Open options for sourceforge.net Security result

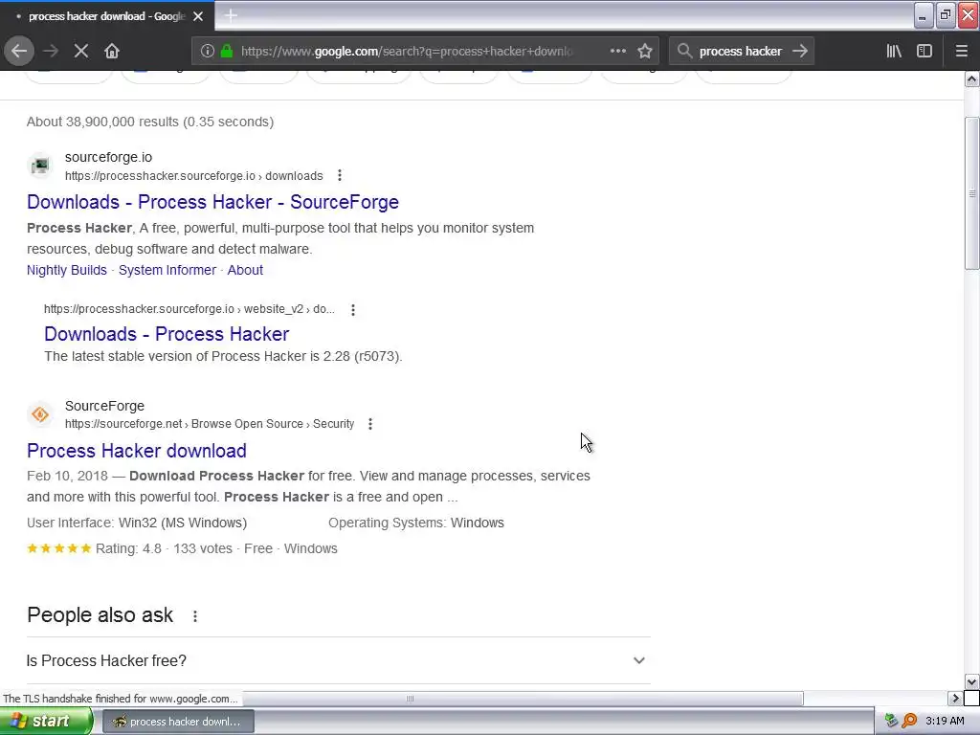coord(370,424)
